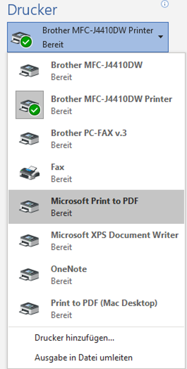Collapse the printer dropdown via its arrow
Screen dimensions: 187x369
pyautogui.click(x=161, y=37)
